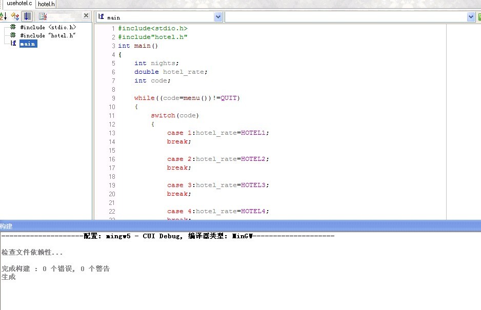Select #include "hotel.h" in the symbol tree
This screenshot has height=310, width=481.
(48, 35)
